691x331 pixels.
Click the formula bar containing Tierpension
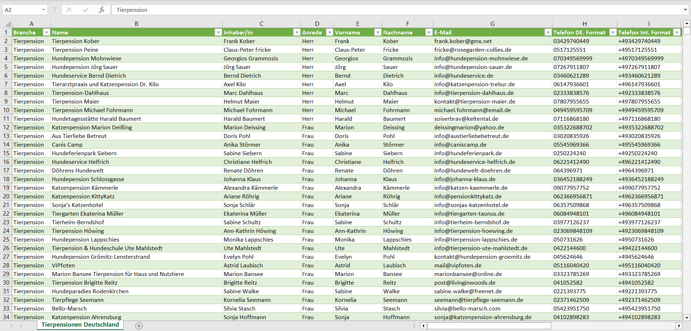click(396, 10)
